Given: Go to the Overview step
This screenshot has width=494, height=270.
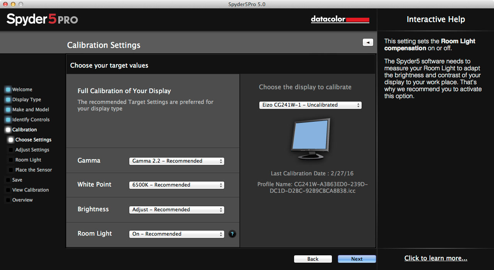Looking at the screenshot, I should [23, 200].
